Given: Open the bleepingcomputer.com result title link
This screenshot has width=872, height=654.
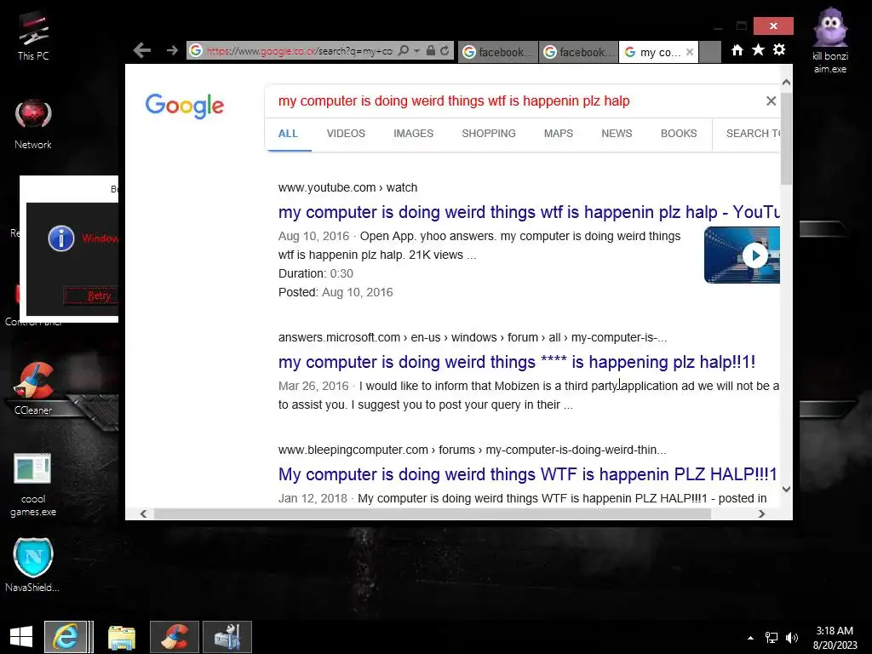Looking at the screenshot, I should click(x=528, y=474).
